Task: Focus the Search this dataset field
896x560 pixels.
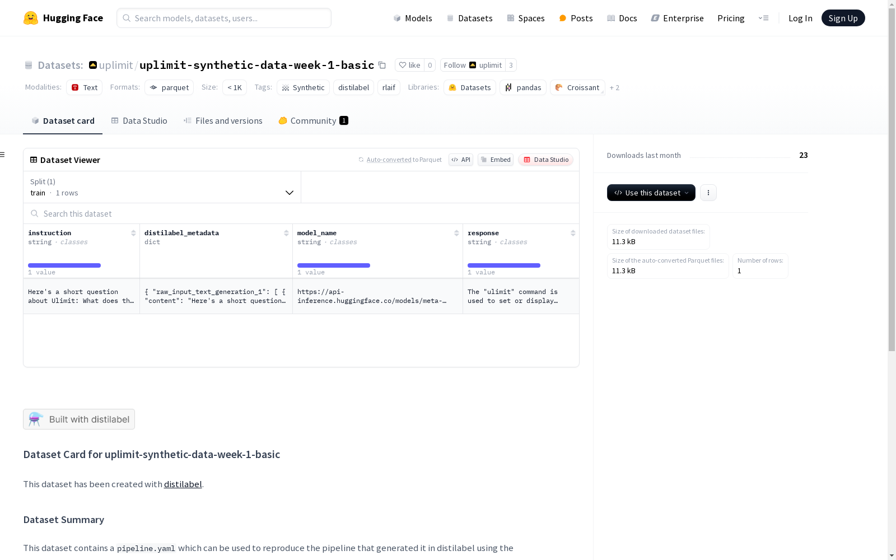Action: pos(301,213)
